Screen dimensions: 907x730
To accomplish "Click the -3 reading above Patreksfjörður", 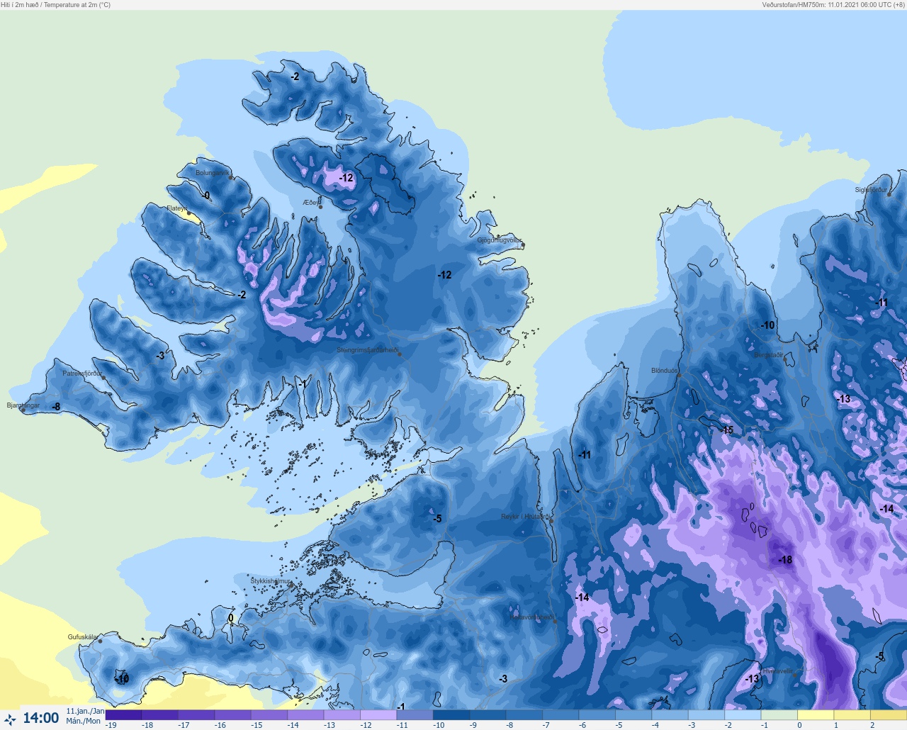I will point(160,356).
